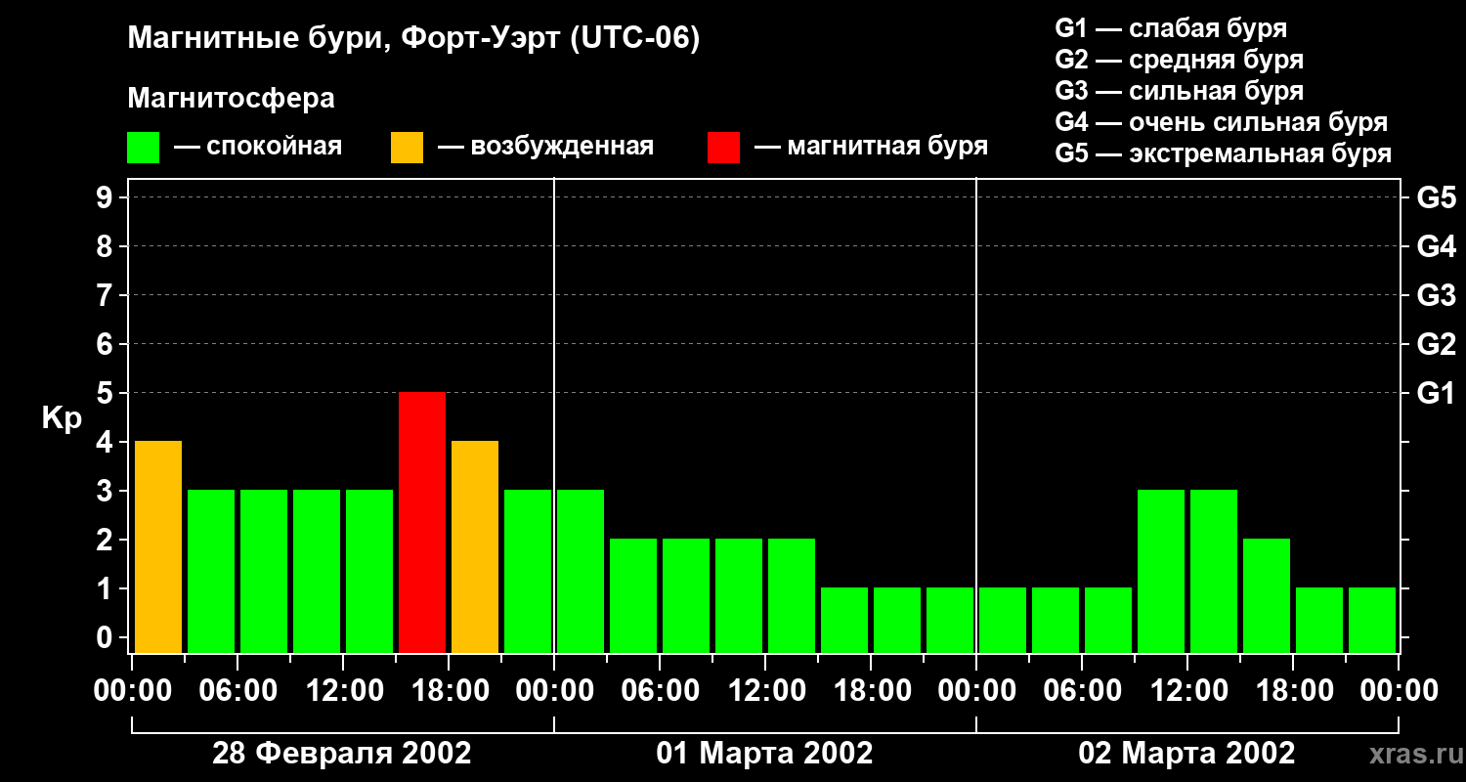Click the 'Магнитосфера' heading

pos(232,99)
